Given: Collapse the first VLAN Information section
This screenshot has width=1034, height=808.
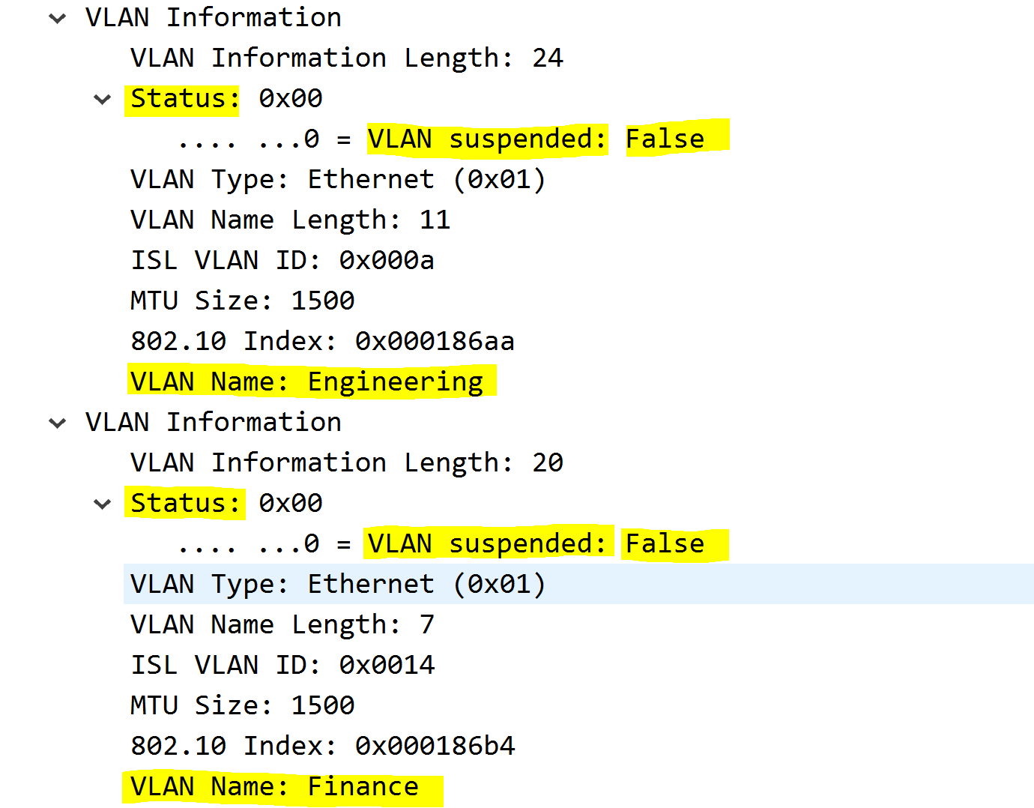Looking at the screenshot, I should pyautogui.click(x=58, y=18).
